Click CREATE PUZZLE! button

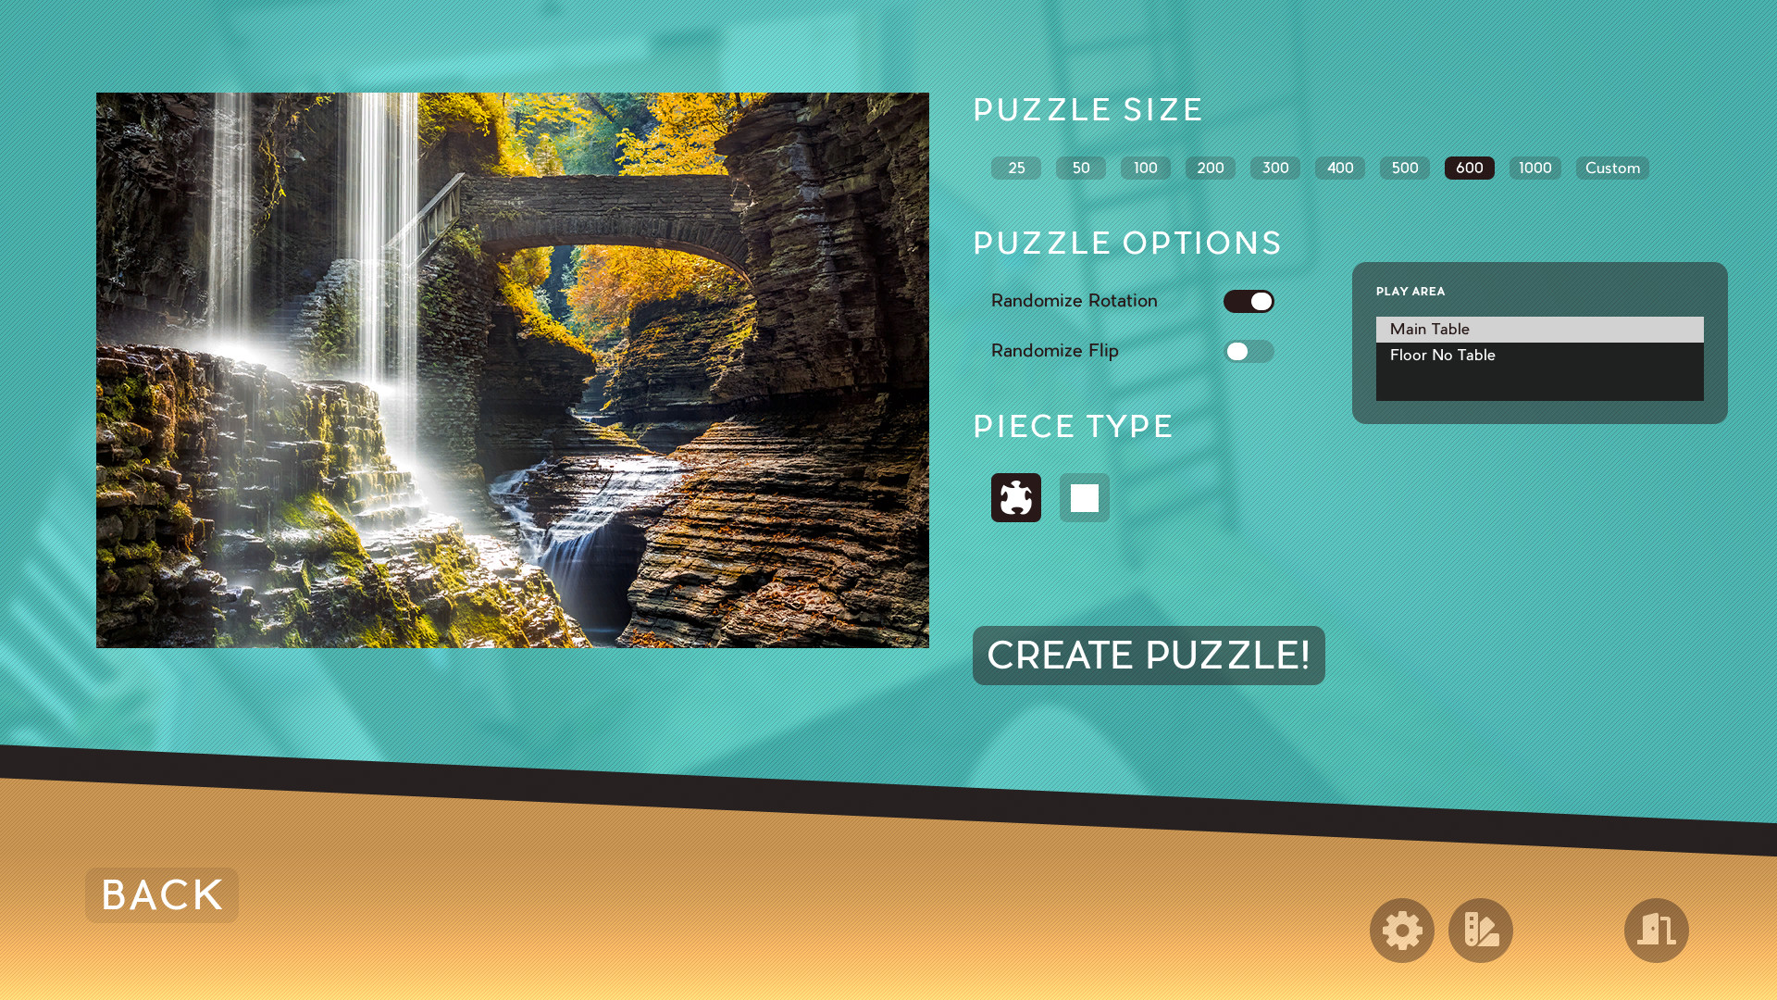1149,655
